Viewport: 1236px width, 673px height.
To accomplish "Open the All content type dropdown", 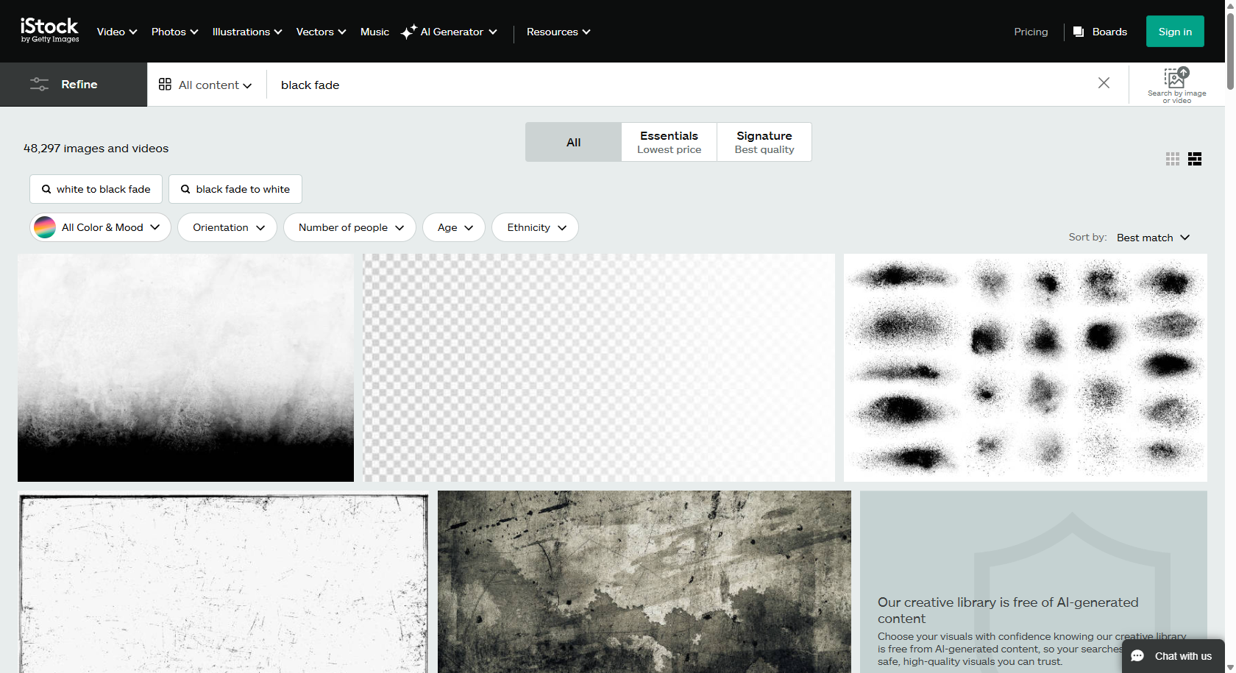I will (205, 85).
